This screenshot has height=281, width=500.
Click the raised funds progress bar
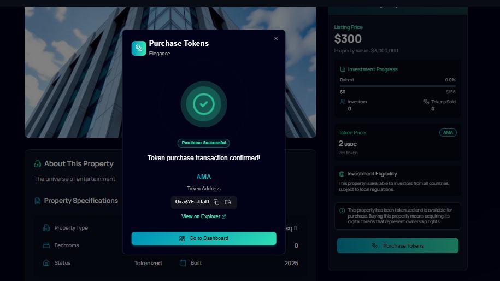pos(398,86)
